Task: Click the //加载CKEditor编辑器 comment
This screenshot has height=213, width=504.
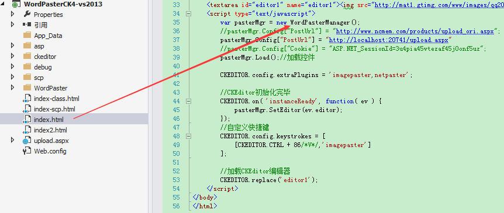Action: pos(255,172)
